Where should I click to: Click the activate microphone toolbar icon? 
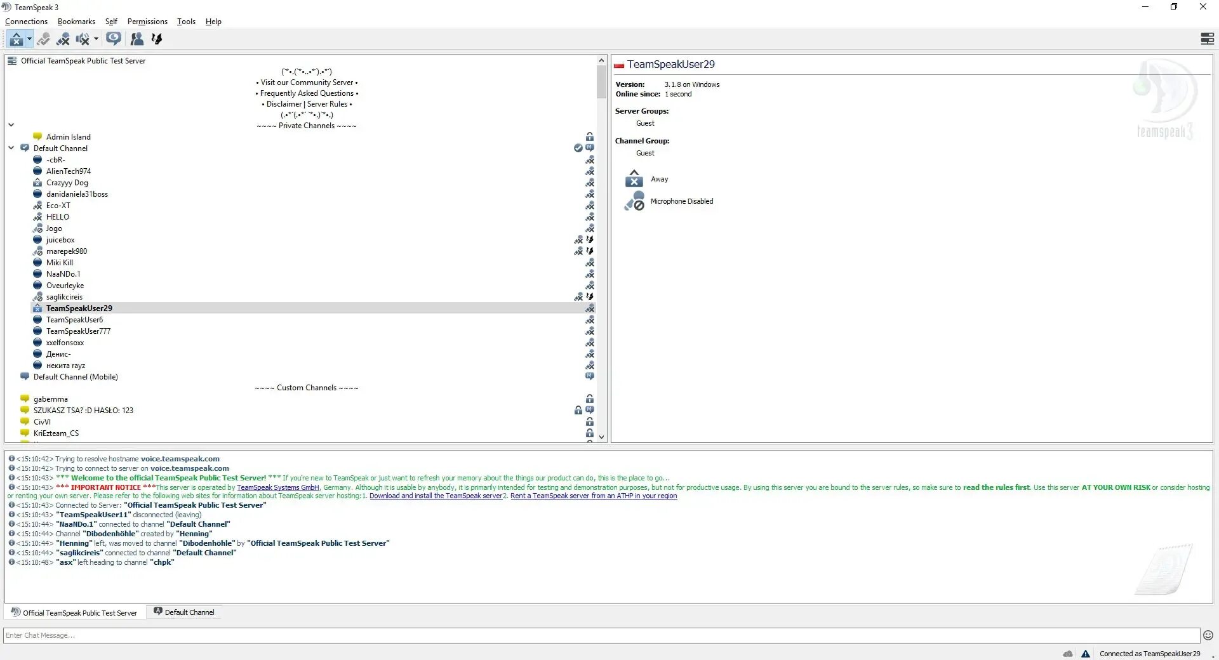[x=43, y=39]
